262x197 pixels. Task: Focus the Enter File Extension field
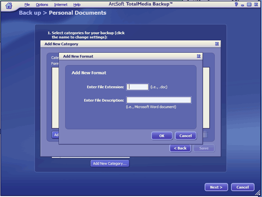click(x=138, y=87)
